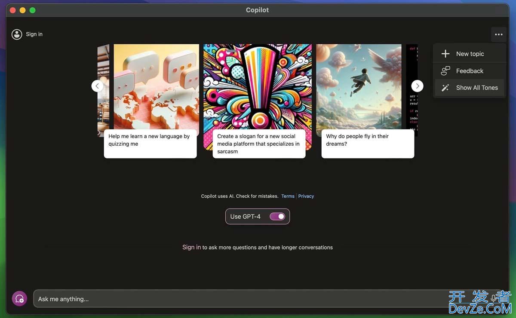Open the Terms link
Image resolution: width=516 pixels, height=318 pixels.
pos(288,196)
